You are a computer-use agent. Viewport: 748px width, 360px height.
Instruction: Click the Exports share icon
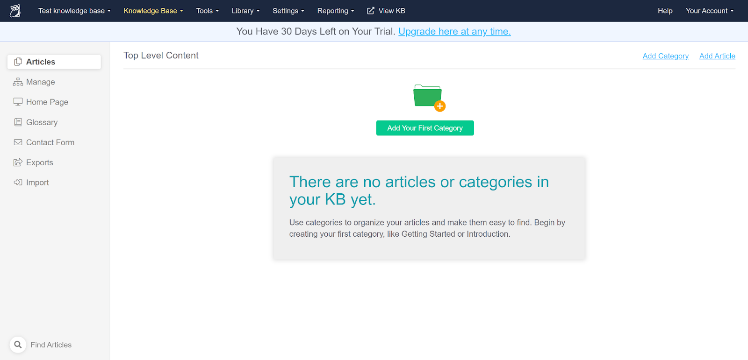pos(18,162)
